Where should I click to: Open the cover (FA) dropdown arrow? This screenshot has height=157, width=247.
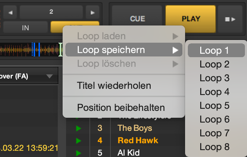[x=50, y=76]
